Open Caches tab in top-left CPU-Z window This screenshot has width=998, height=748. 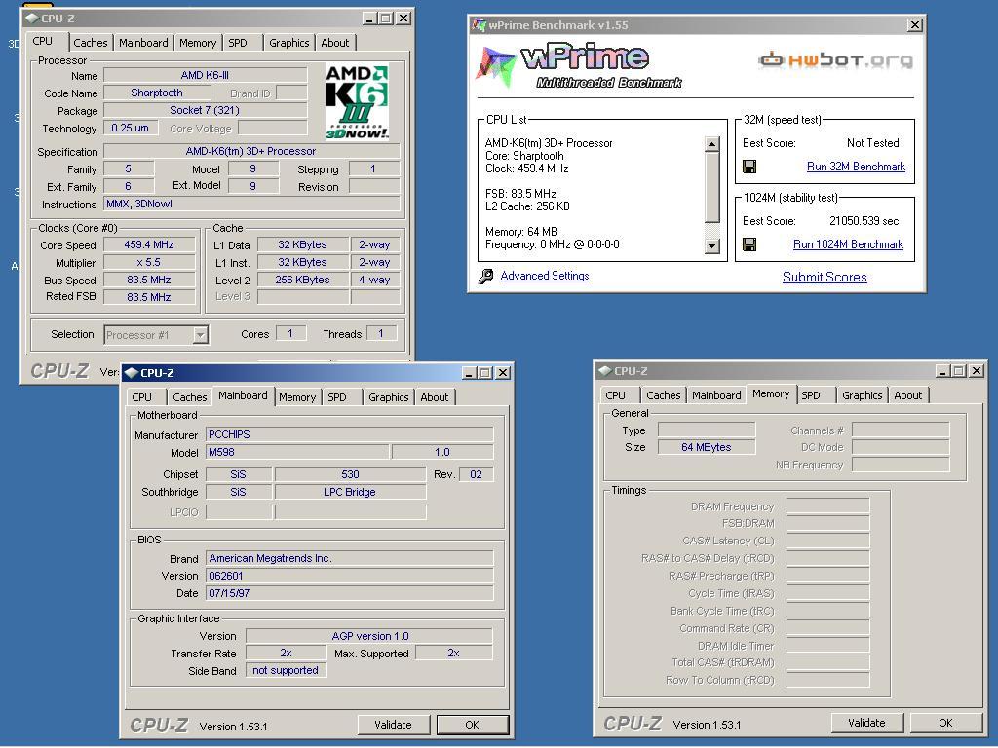(91, 43)
